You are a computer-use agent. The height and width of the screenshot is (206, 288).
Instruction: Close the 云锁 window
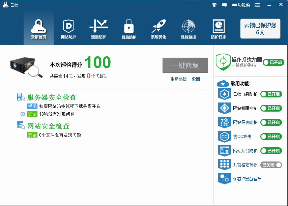pos(281,5)
